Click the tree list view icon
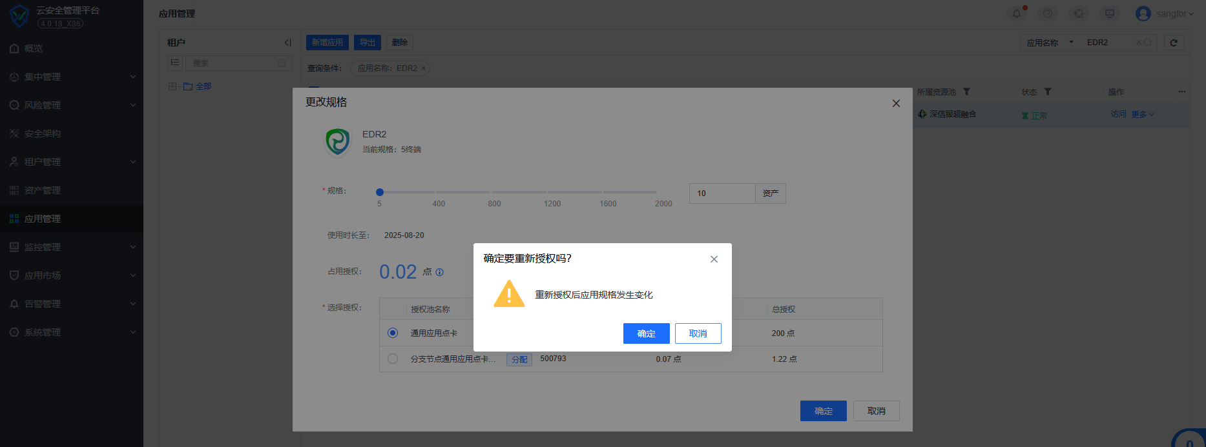 pyautogui.click(x=175, y=63)
